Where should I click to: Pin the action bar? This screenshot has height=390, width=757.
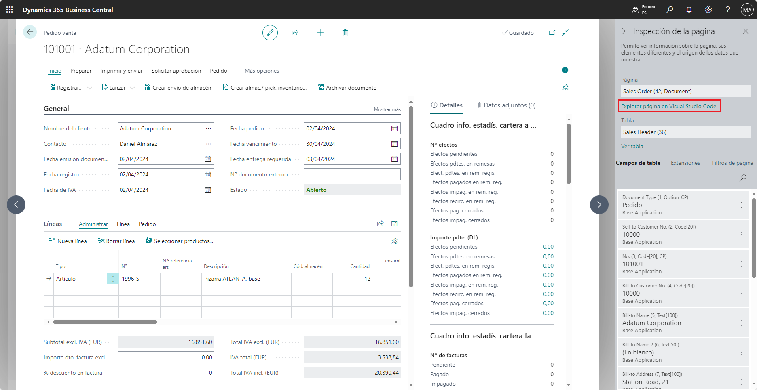pyautogui.click(x=565, y=88)
